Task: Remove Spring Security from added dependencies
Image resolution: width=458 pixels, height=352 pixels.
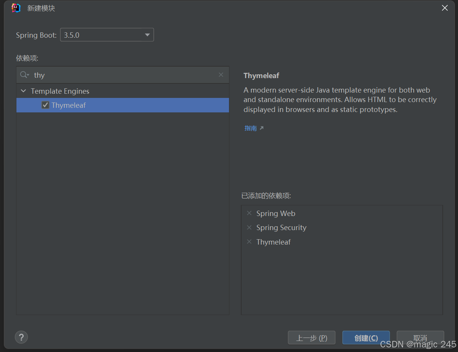Action: pos(249,227)
